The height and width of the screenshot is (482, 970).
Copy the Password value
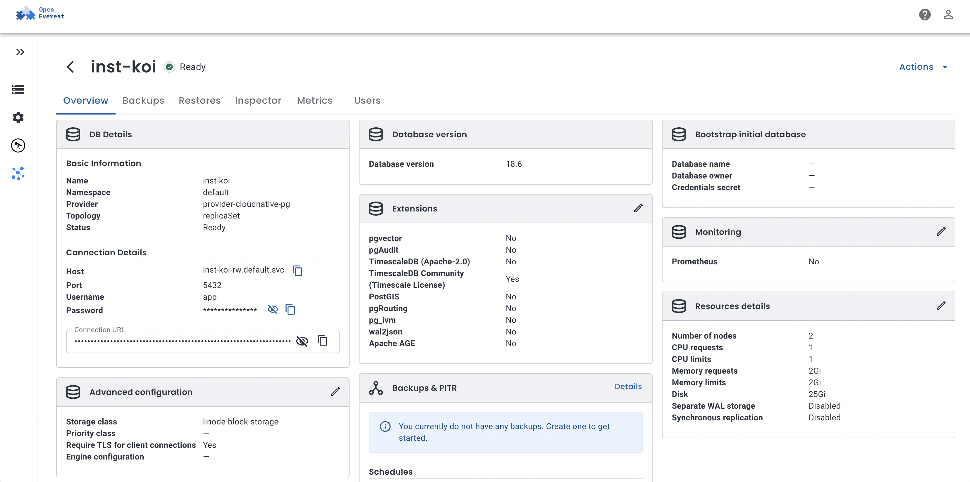point(290,309)
